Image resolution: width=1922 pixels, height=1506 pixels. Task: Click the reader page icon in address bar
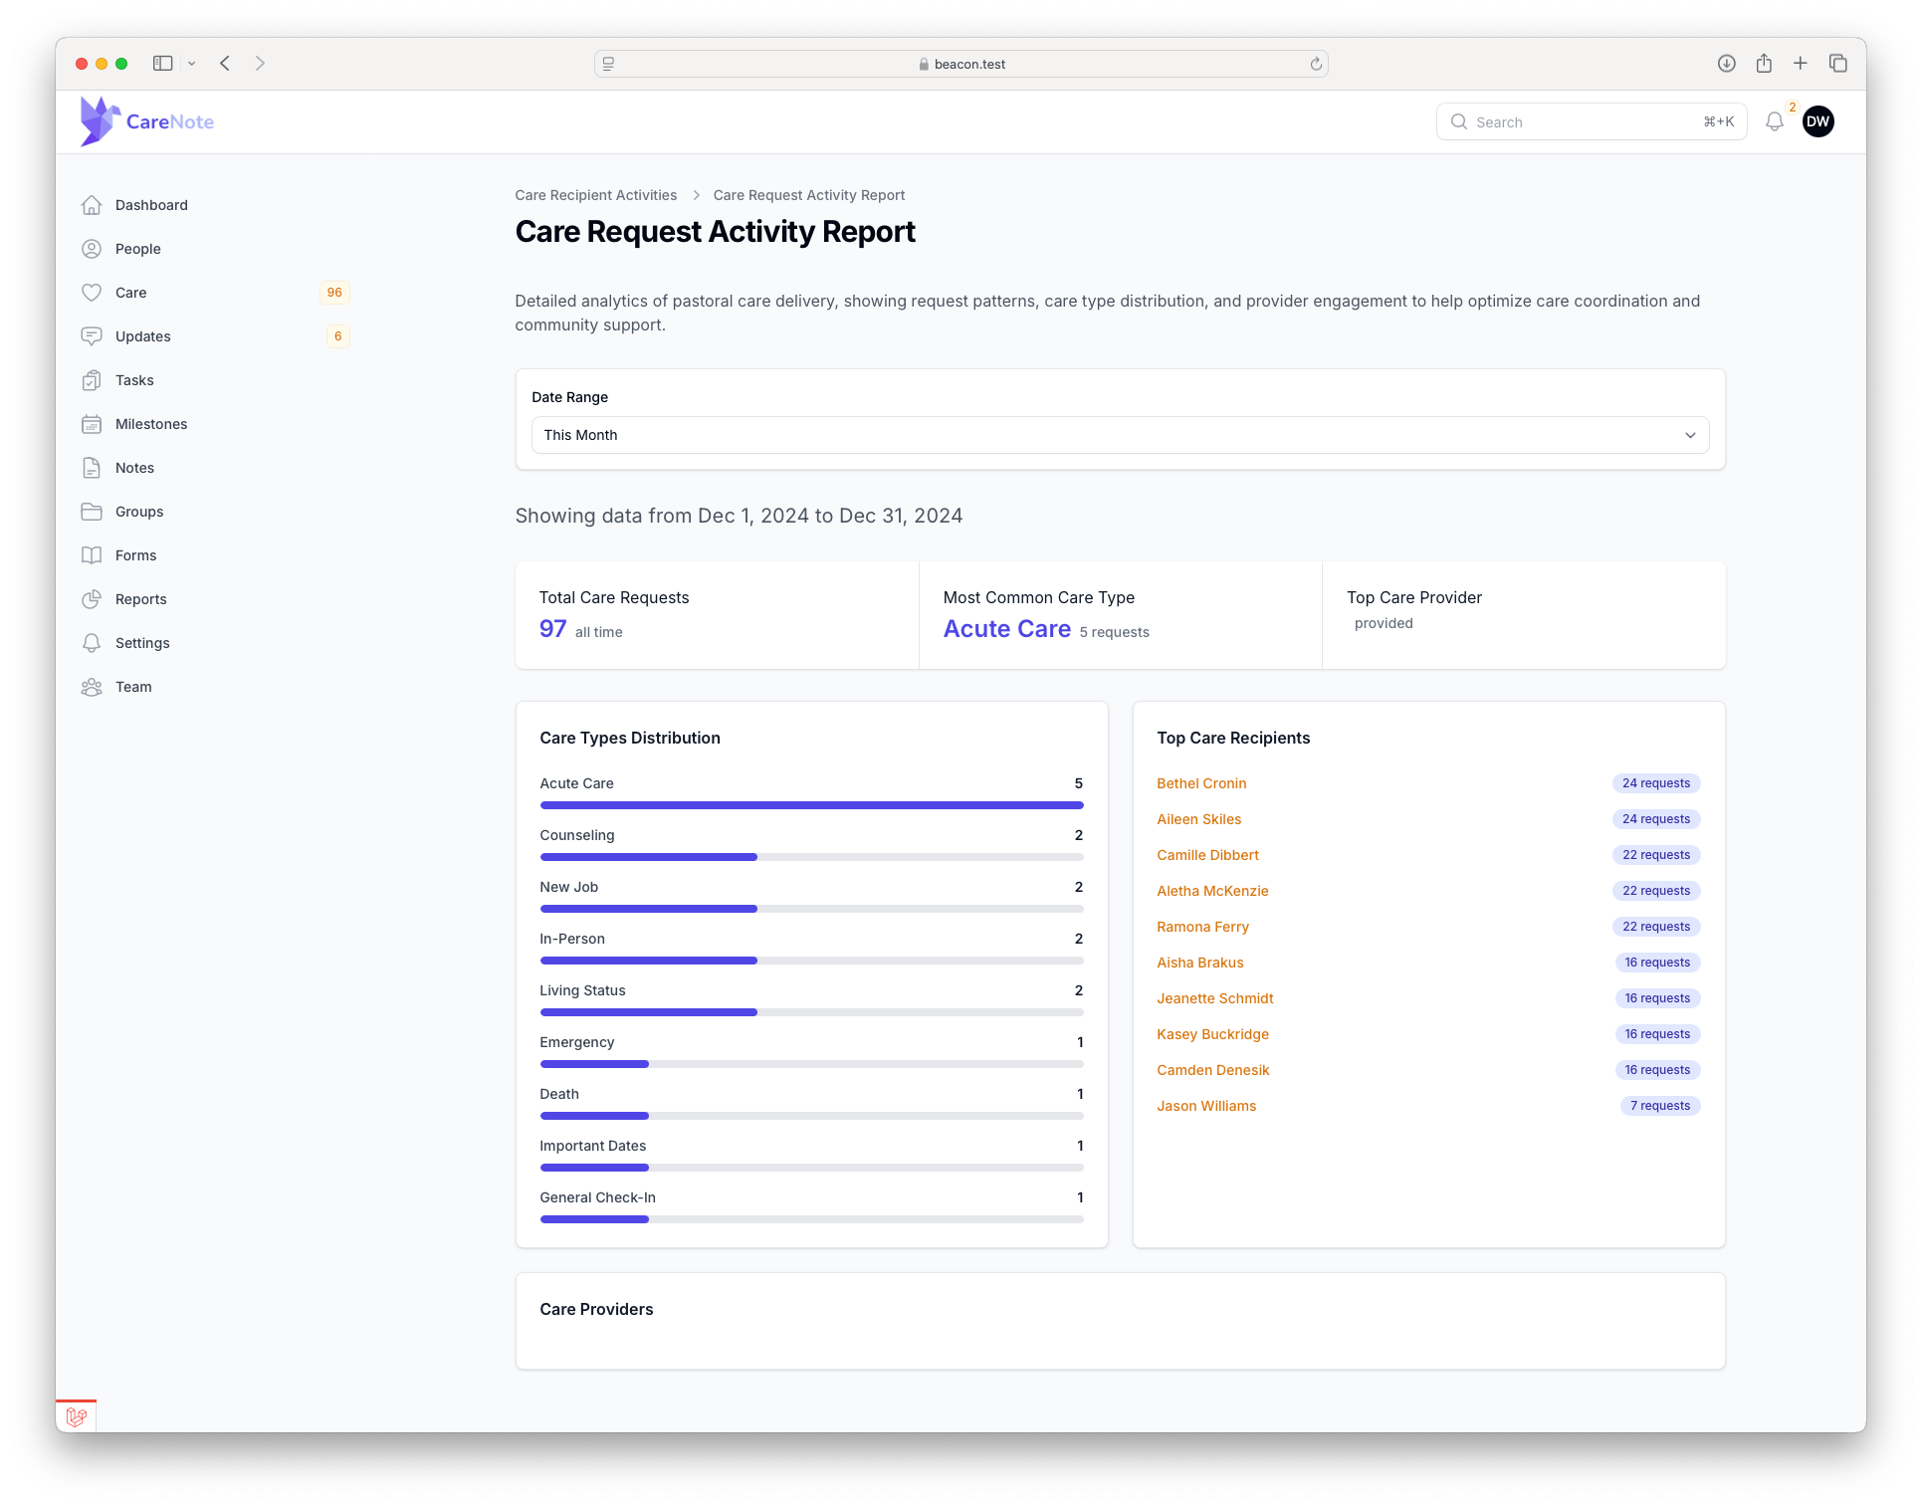tap(608, 64)
